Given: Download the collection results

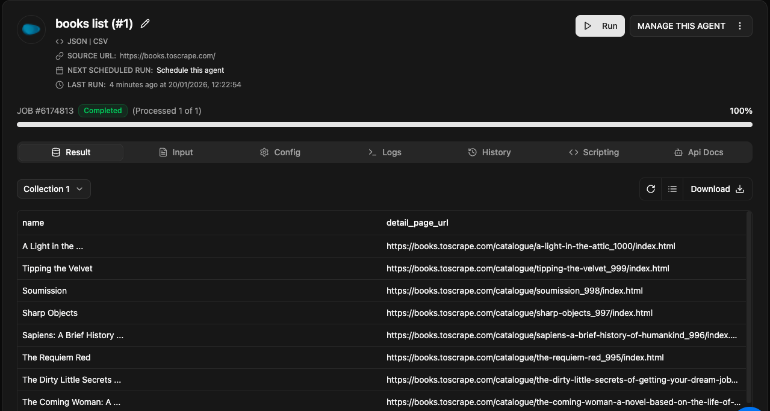Looking at the screenshot, I should coord(717,189).
